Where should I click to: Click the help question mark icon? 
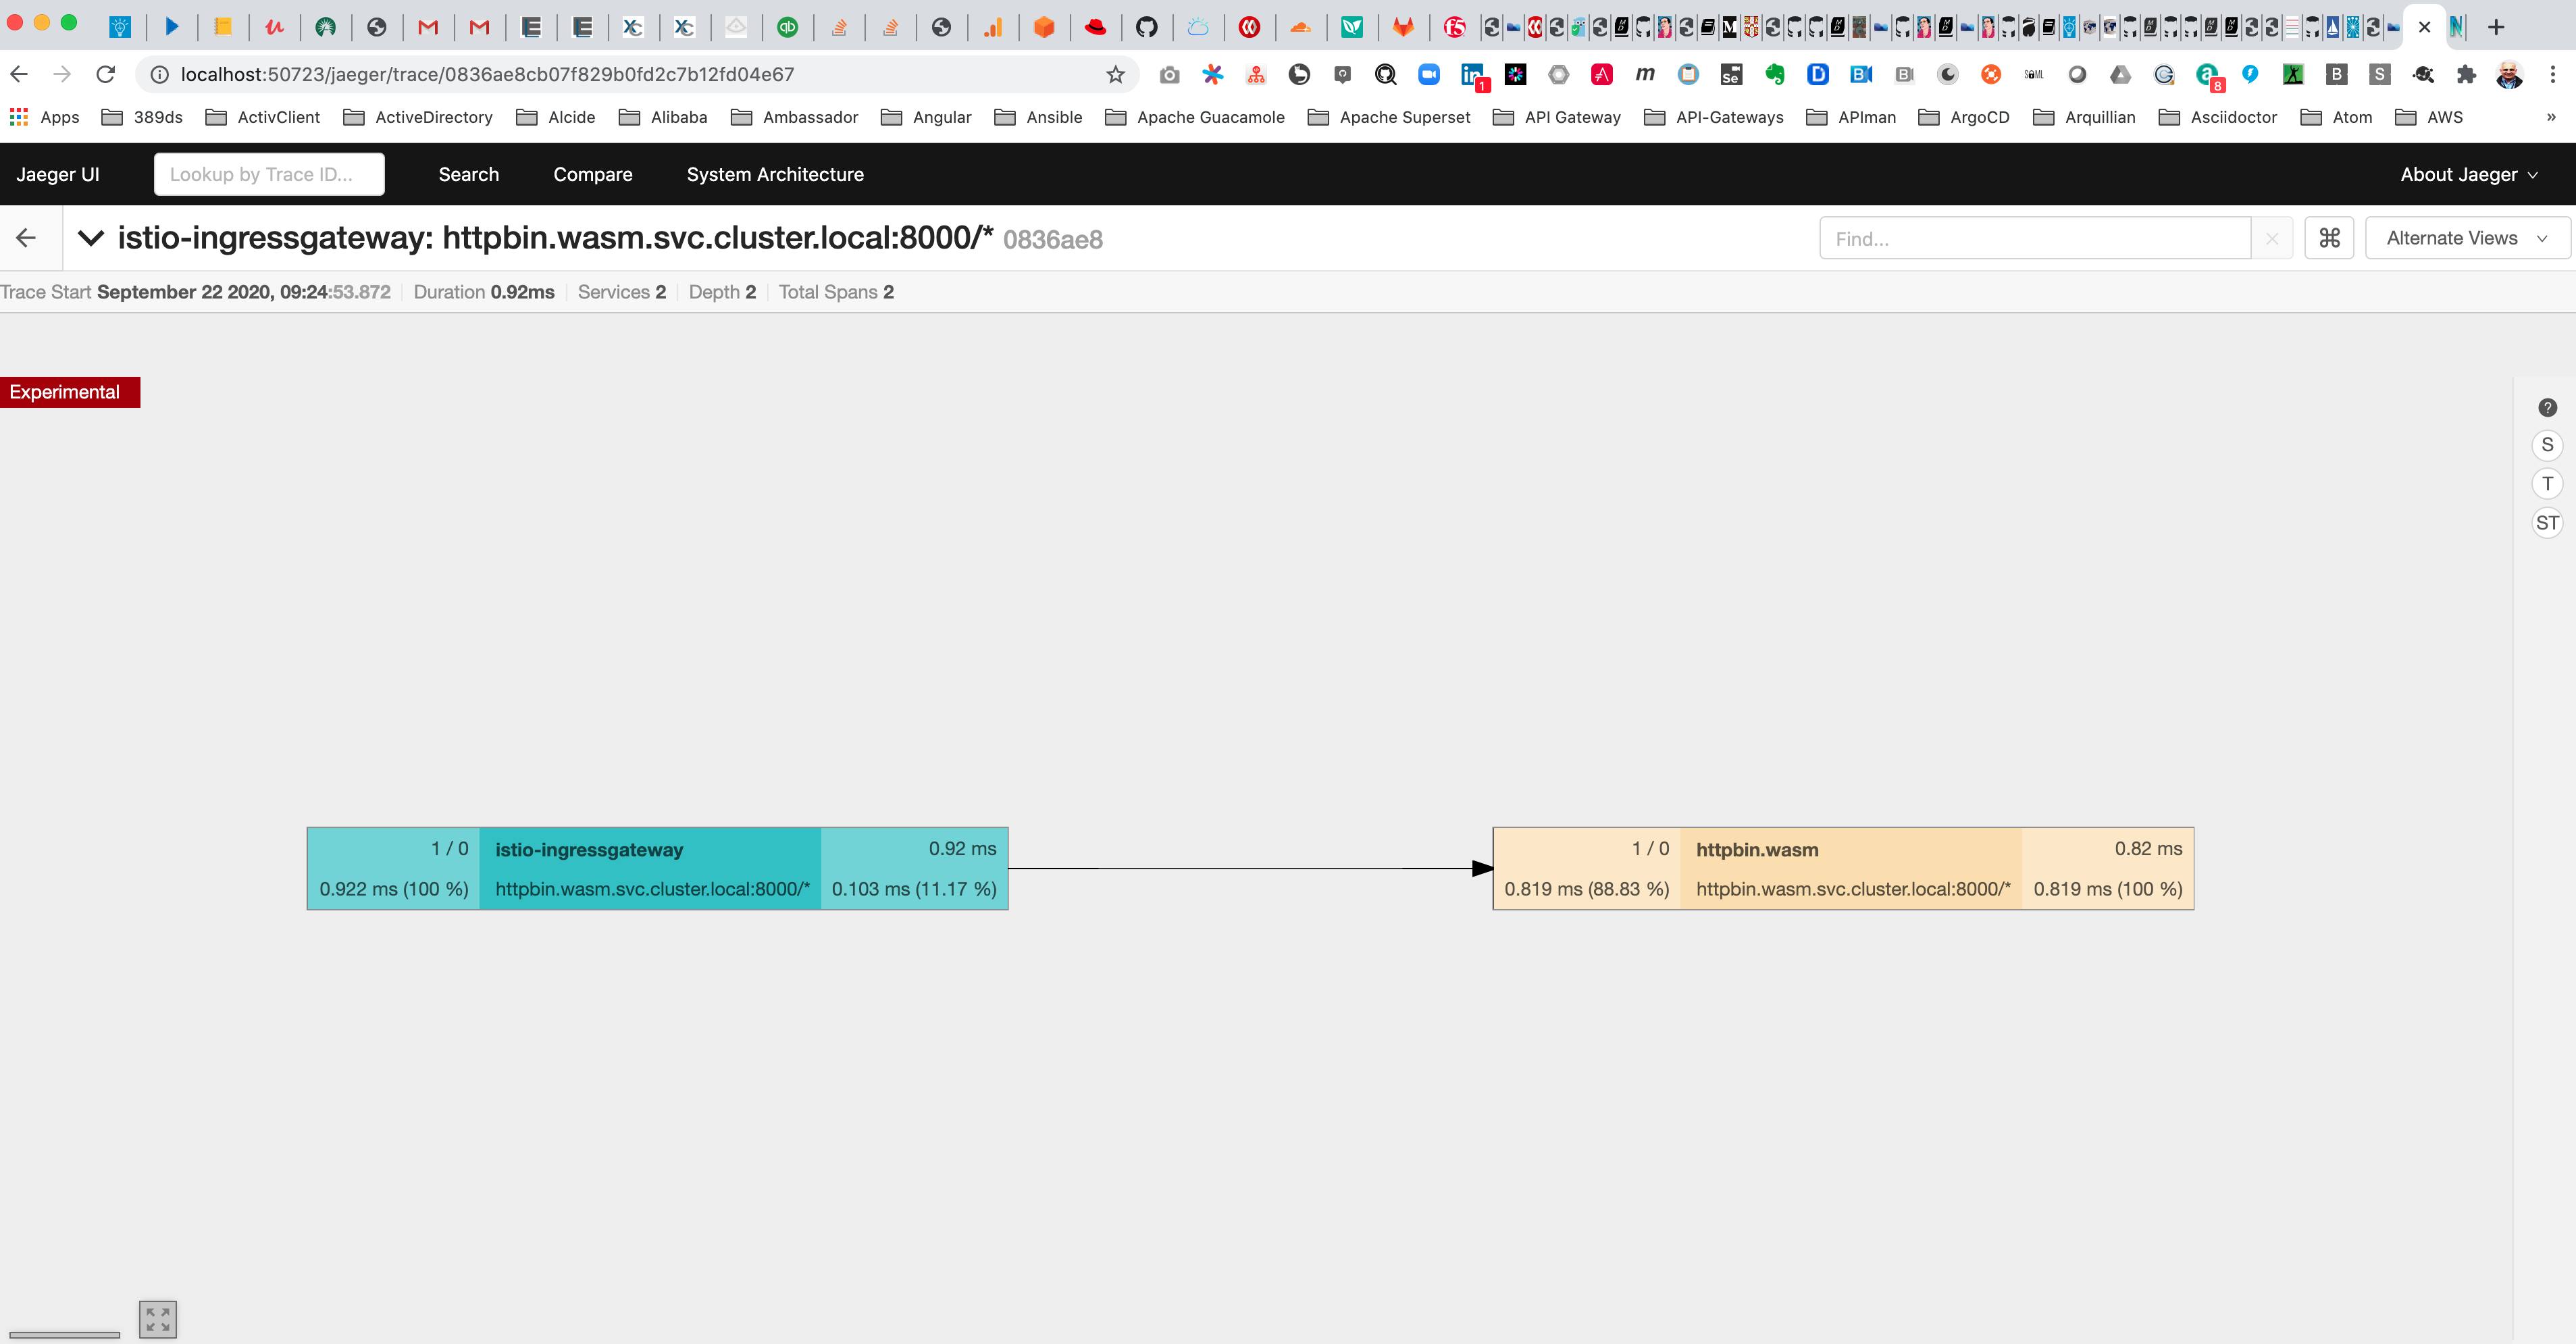2547,407
